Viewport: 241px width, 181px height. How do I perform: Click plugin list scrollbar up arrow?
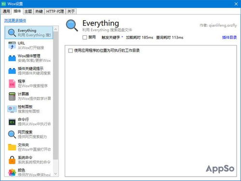pos(56,29)
